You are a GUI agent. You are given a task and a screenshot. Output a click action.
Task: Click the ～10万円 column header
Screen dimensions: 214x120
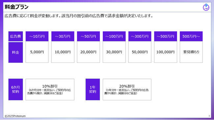[37, 36]
